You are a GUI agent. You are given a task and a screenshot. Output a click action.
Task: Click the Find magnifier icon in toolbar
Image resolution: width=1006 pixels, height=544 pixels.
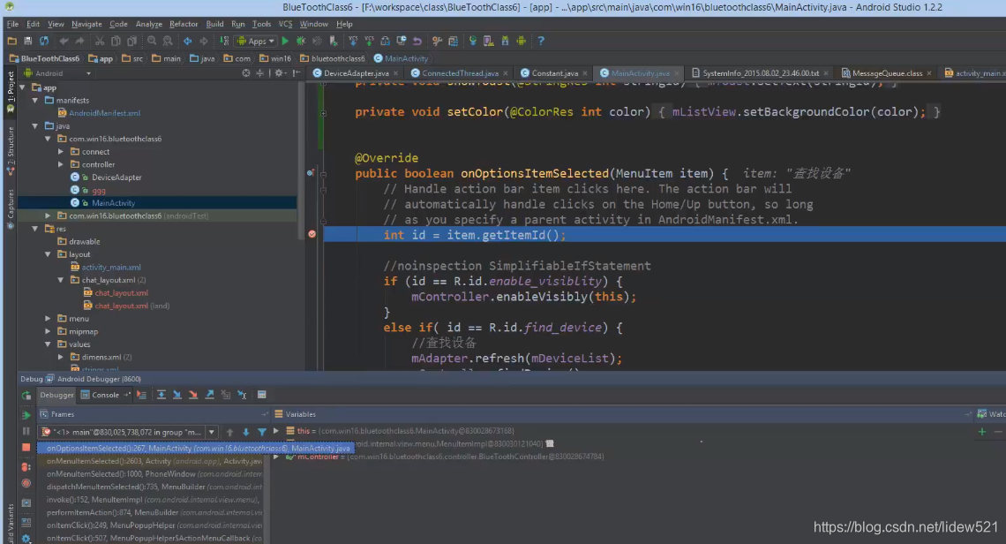152,42
